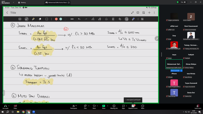Open Windows taskbar search

pyautogui.click(x=8, y=112)
